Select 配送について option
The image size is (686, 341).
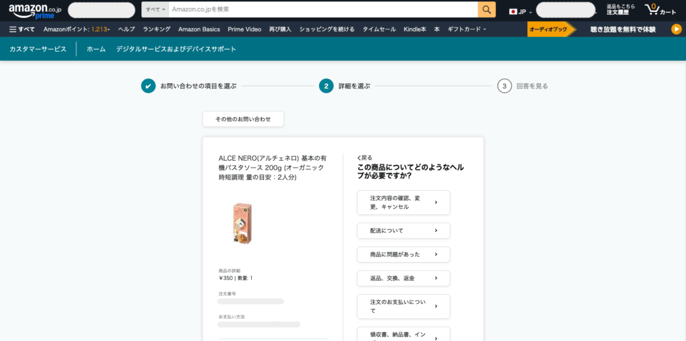[x=403, y=230]
